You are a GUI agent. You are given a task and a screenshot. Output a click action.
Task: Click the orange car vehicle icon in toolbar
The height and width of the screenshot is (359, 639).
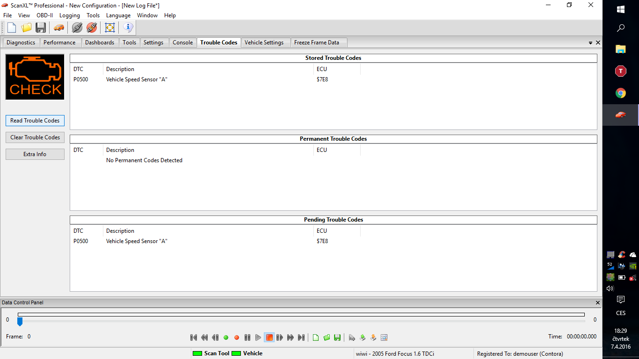pos(59,28)
